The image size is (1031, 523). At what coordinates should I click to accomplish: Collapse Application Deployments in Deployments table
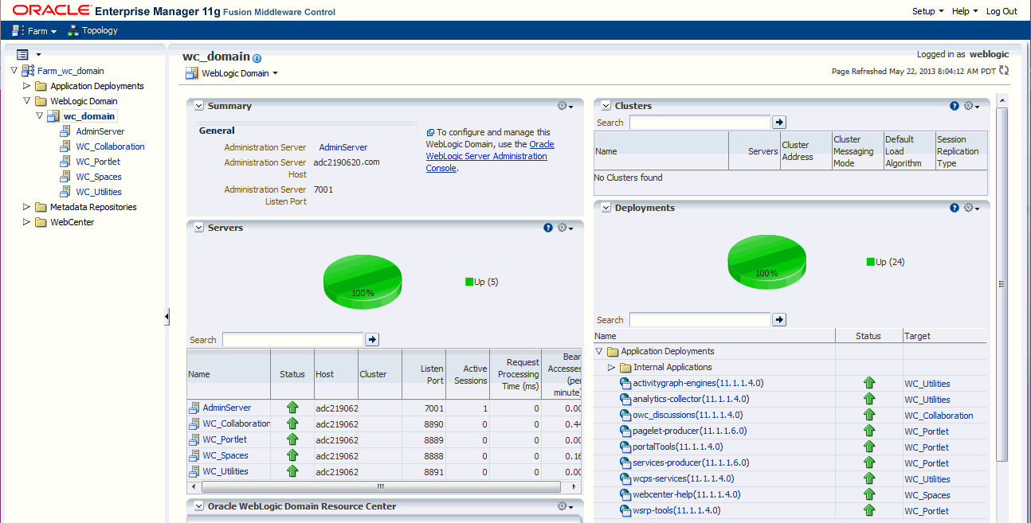click(599, 351)
